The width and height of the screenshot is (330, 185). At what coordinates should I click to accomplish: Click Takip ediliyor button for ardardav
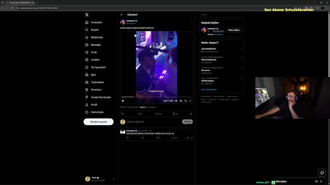click(x=234, y=30)
